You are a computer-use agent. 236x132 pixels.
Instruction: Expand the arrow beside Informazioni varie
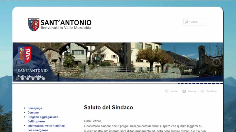coord(25,126)
